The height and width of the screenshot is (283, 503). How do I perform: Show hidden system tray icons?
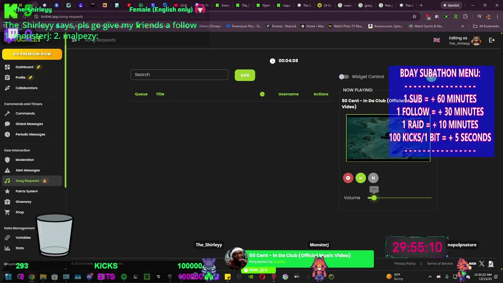click(x=430, y=277)
